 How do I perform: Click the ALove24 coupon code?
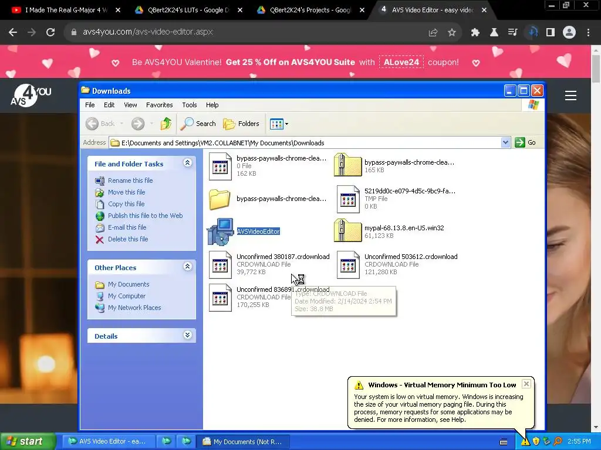[x=401, y=62]
